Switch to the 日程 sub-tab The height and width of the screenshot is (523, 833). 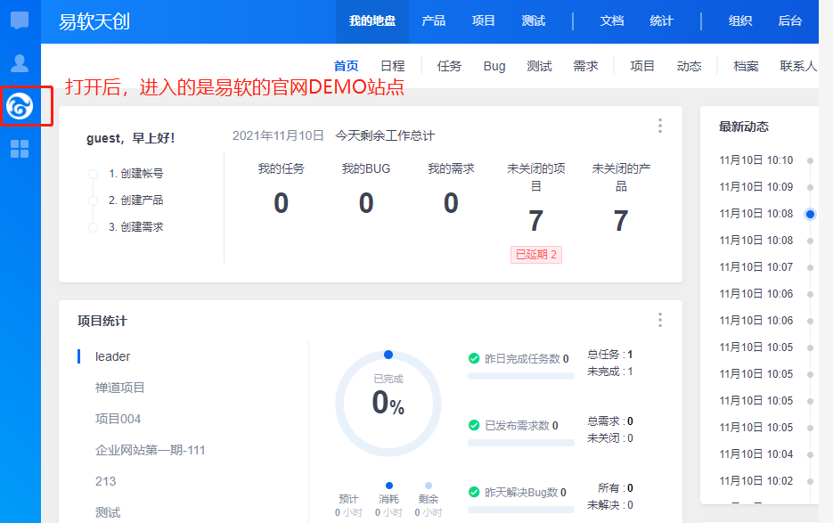392,66
